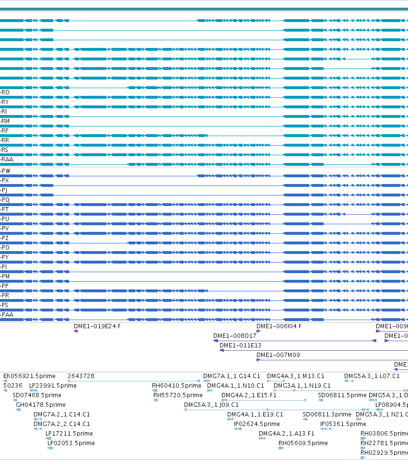The height and width of the screenshot is (460, 408).
Task: Select the DME1-008O17 feature label
Action: coord(235,336)
